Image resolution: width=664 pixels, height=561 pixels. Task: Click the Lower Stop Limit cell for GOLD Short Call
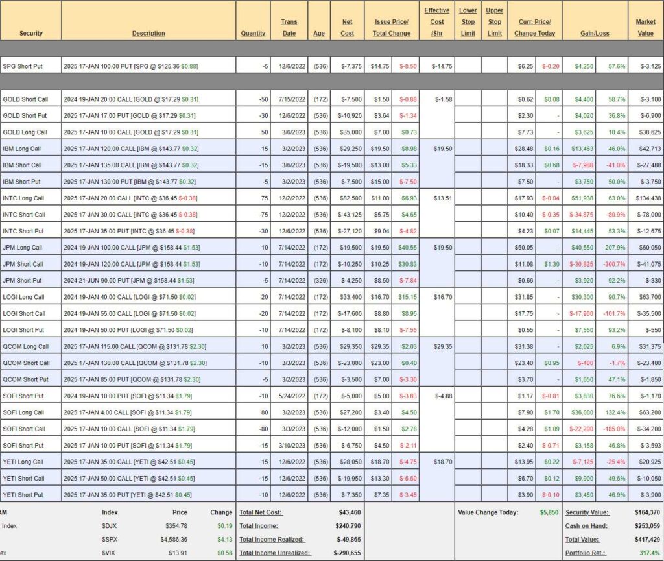click(x=468, y=99)
